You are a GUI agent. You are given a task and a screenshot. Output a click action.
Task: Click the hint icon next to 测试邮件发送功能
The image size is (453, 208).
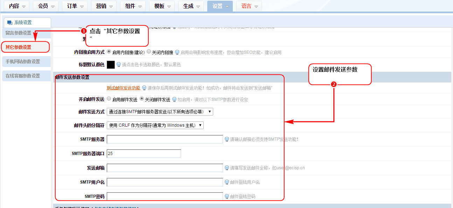pos(144,88)
